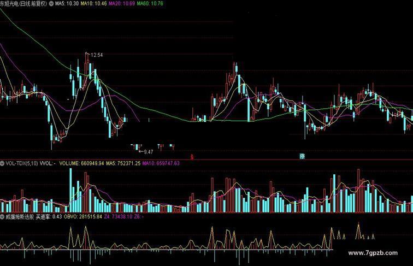Select the chart title 东旭光电(日线,前复权)
Screen dimensions: 413x266
coord(23,4)
